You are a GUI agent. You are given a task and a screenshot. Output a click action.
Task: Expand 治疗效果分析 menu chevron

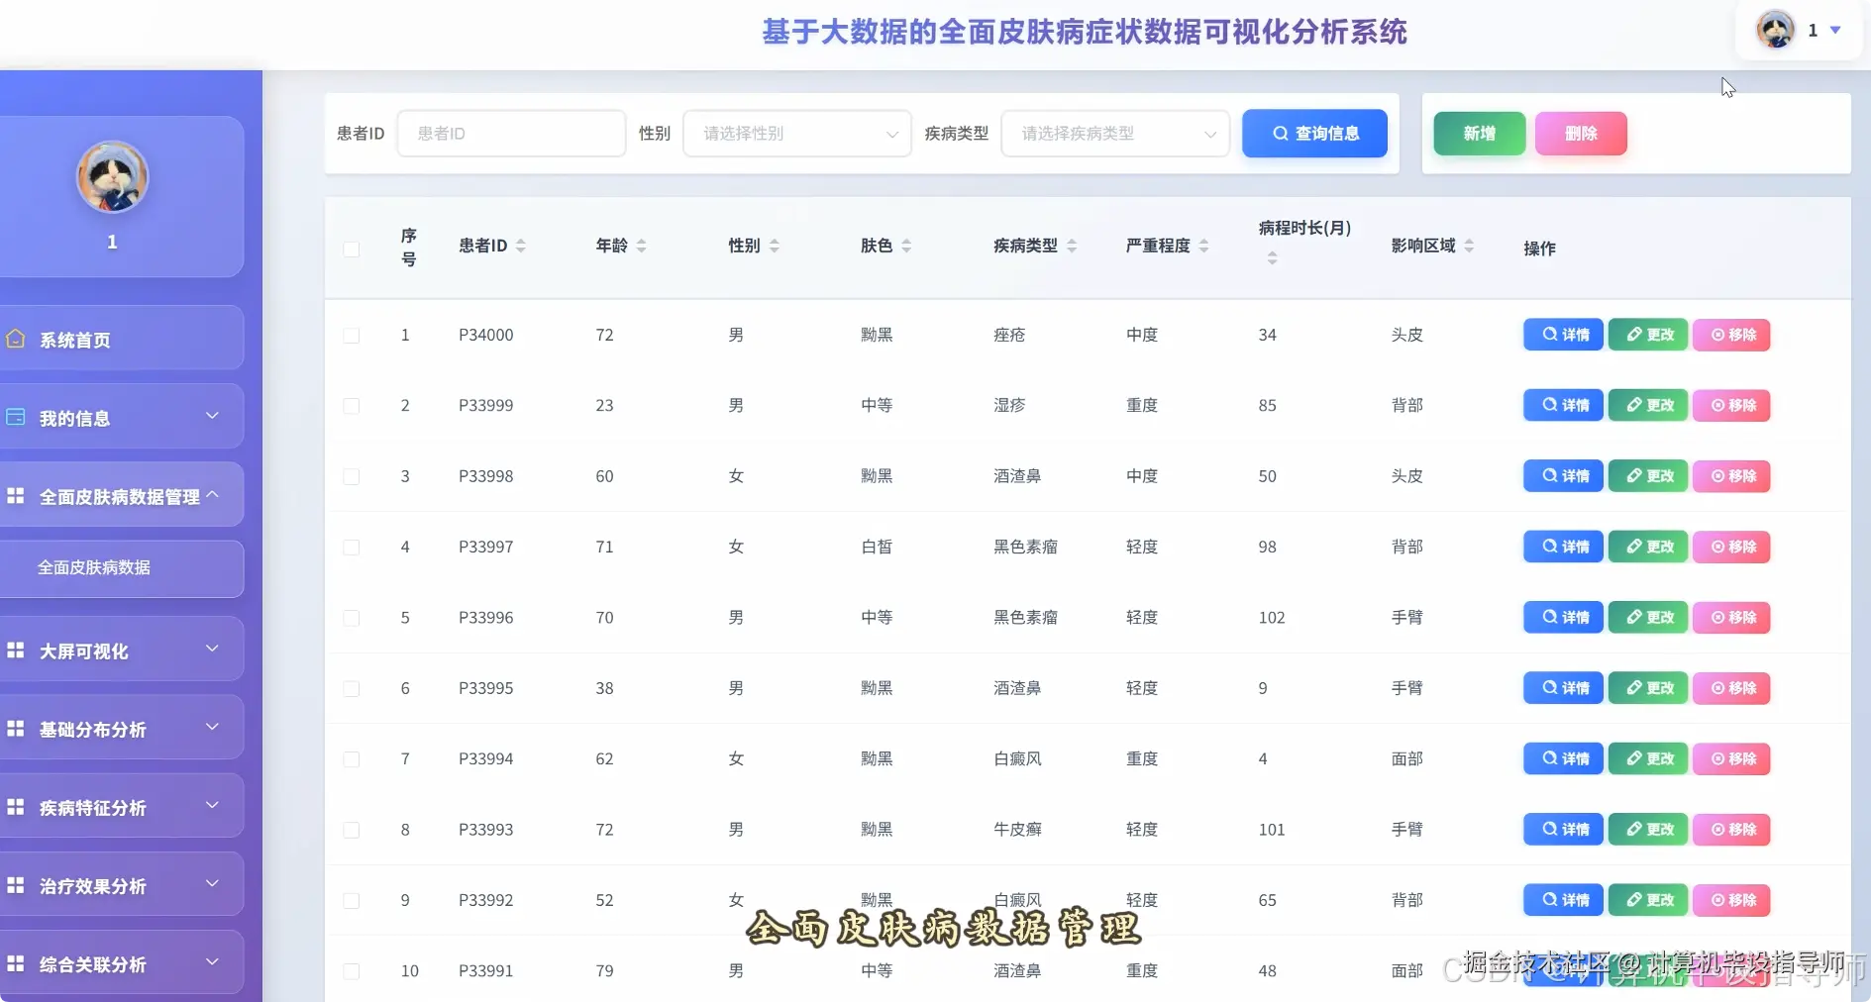(212, 883)
